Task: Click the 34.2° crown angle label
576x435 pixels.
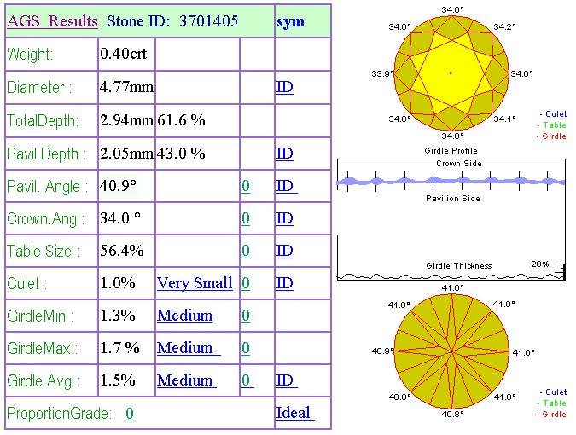Action: pos(504,26)
